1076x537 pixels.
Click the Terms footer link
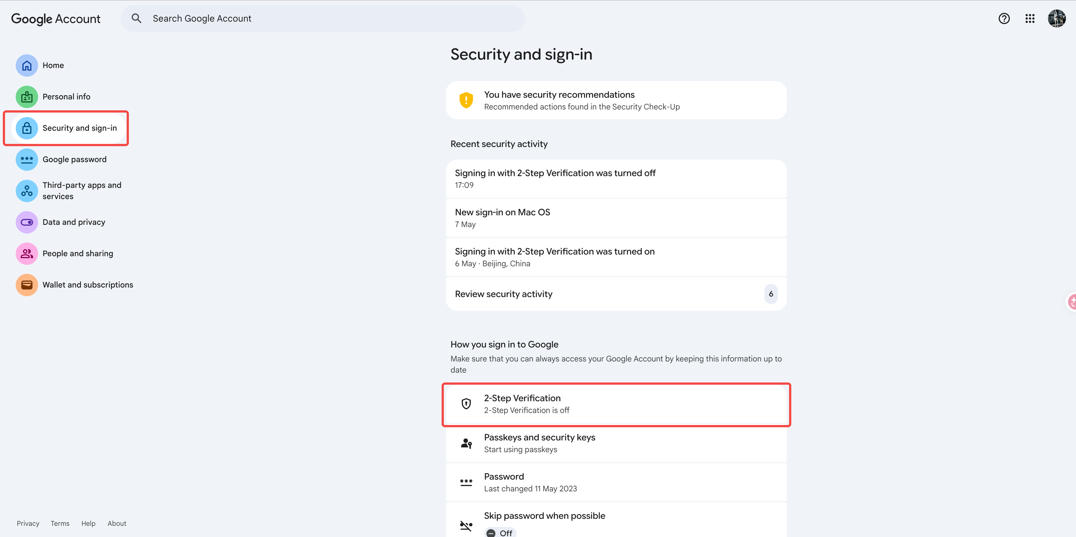[x=60, y=523]
